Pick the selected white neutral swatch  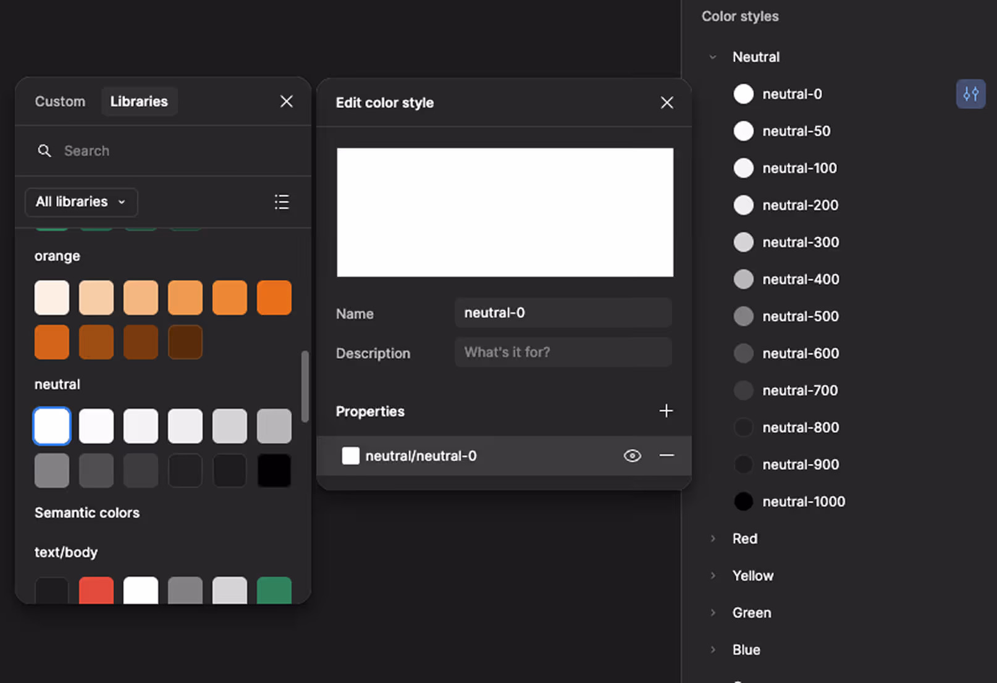click(x=52, y=426)
